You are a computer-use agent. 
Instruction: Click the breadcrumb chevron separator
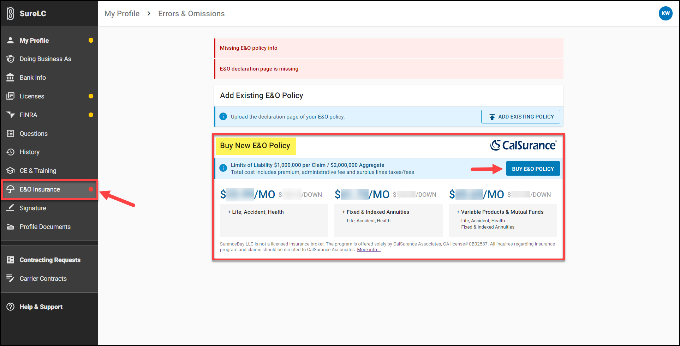click(149, 13)
